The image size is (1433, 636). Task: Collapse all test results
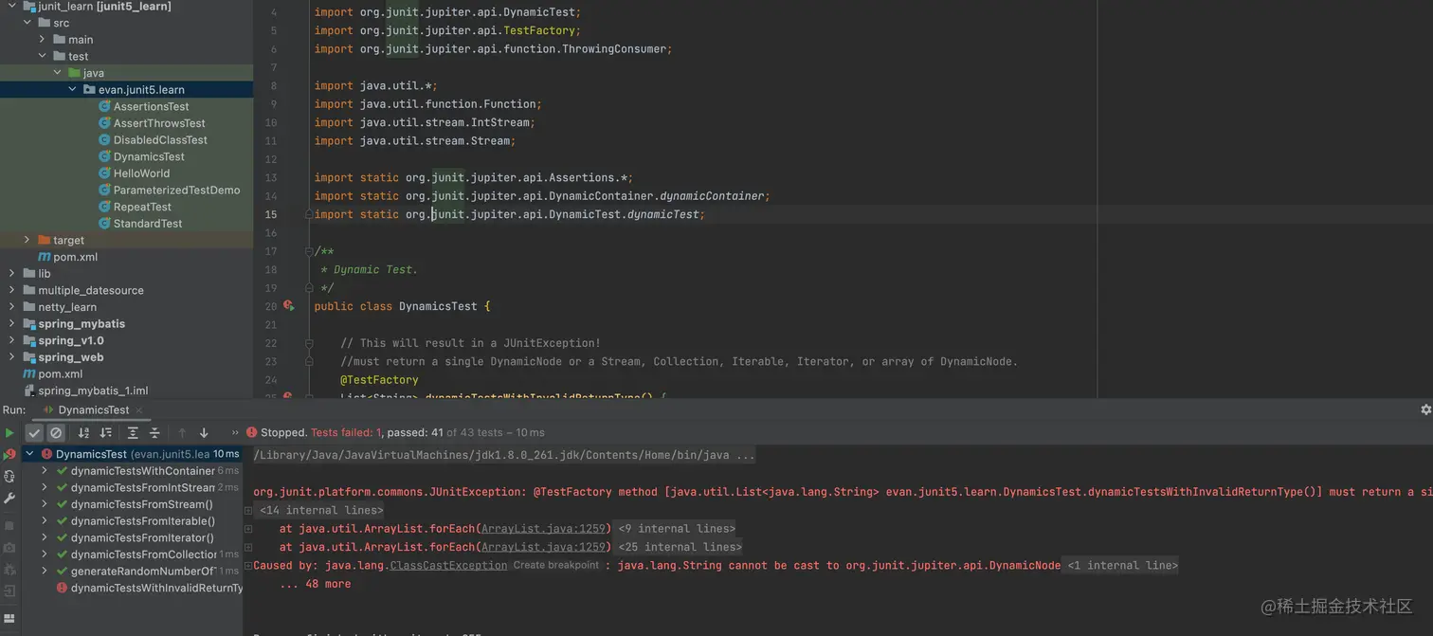[x=154, y=433]
